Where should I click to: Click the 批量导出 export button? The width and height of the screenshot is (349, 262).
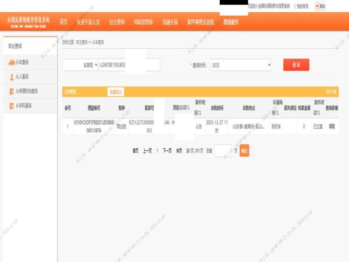pyautogui.click(x=116, y=91)
